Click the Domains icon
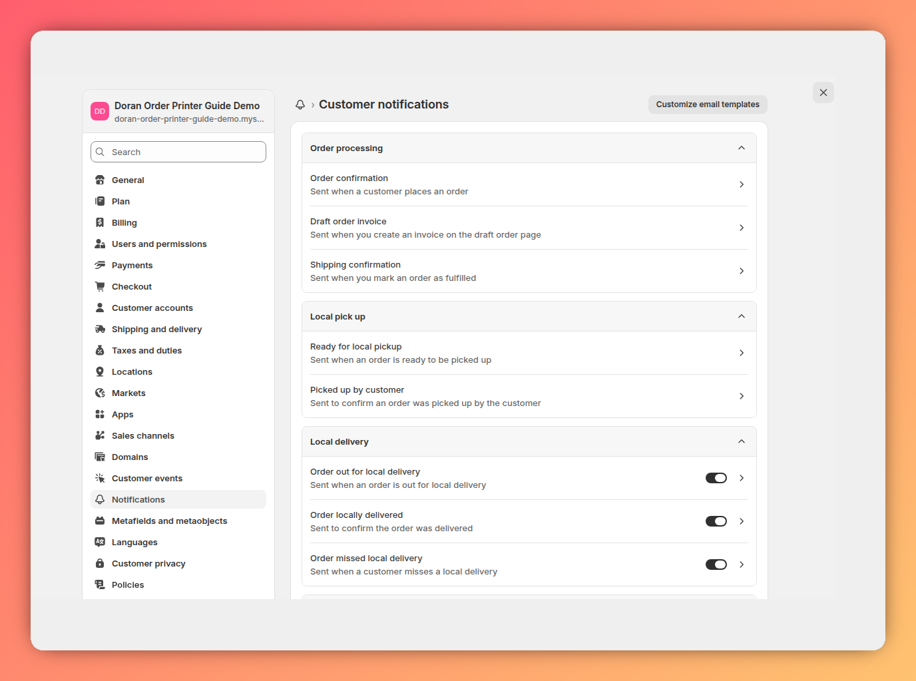 [100, 457]
